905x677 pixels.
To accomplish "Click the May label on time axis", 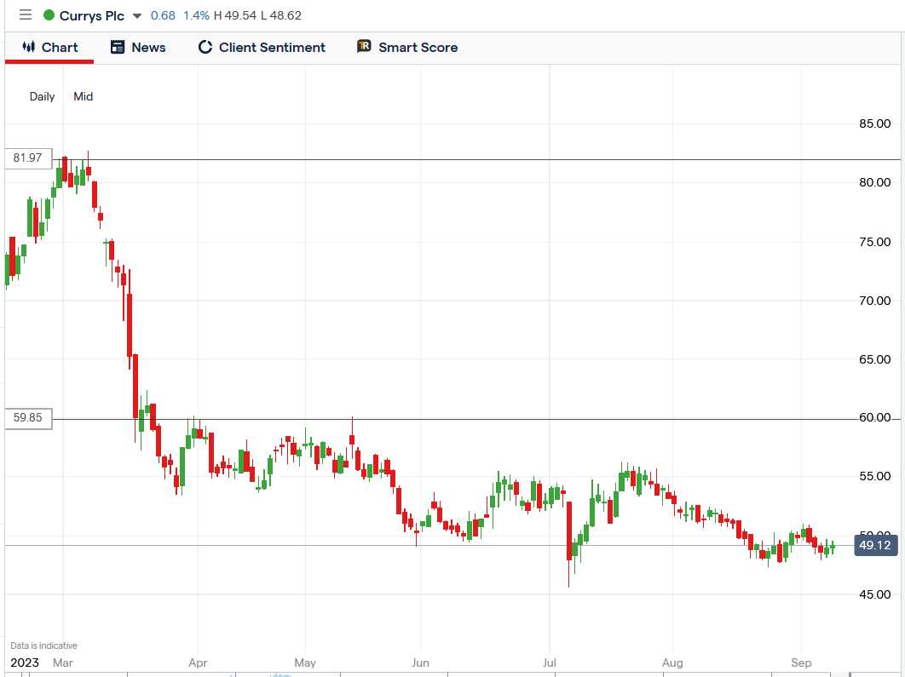I will (x=305, y=663).
